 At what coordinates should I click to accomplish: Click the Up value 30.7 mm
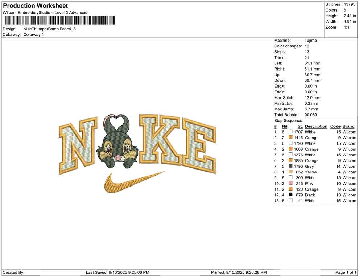pyautogui.click(x=313, y=75)
